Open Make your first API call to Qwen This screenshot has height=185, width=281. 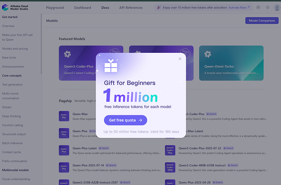click(x=17, y=37)
